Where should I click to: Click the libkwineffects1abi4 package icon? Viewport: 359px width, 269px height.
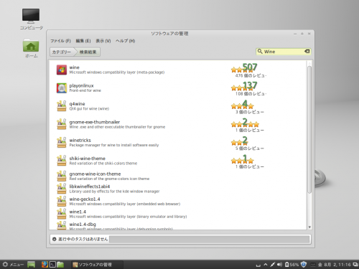tap(62, 189)
